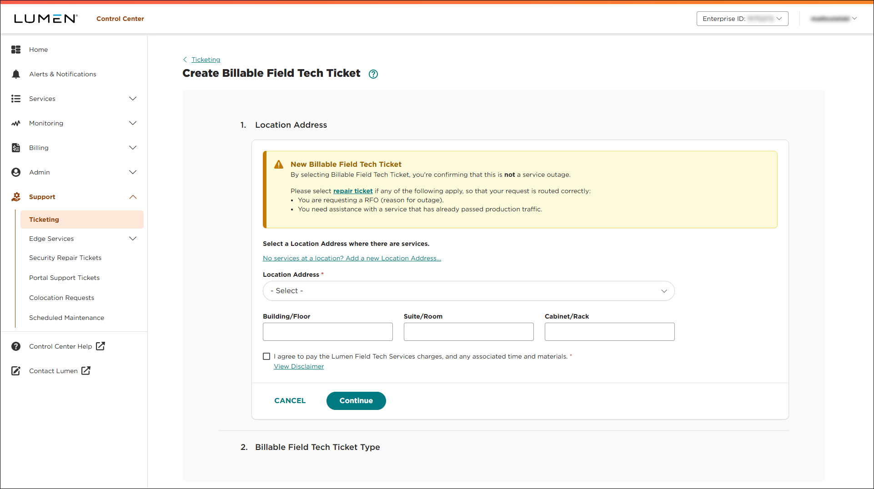
Task: Select the Services list icon
Action: click(x=16, y=99)
